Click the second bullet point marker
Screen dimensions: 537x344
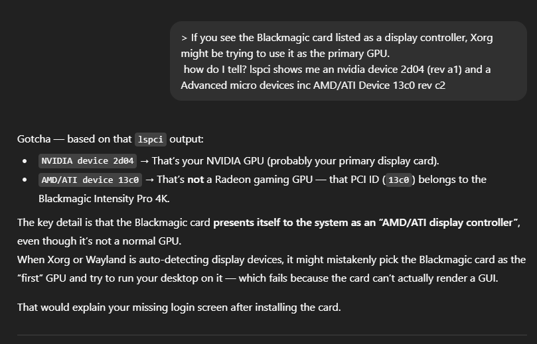(x=25, y=180)
